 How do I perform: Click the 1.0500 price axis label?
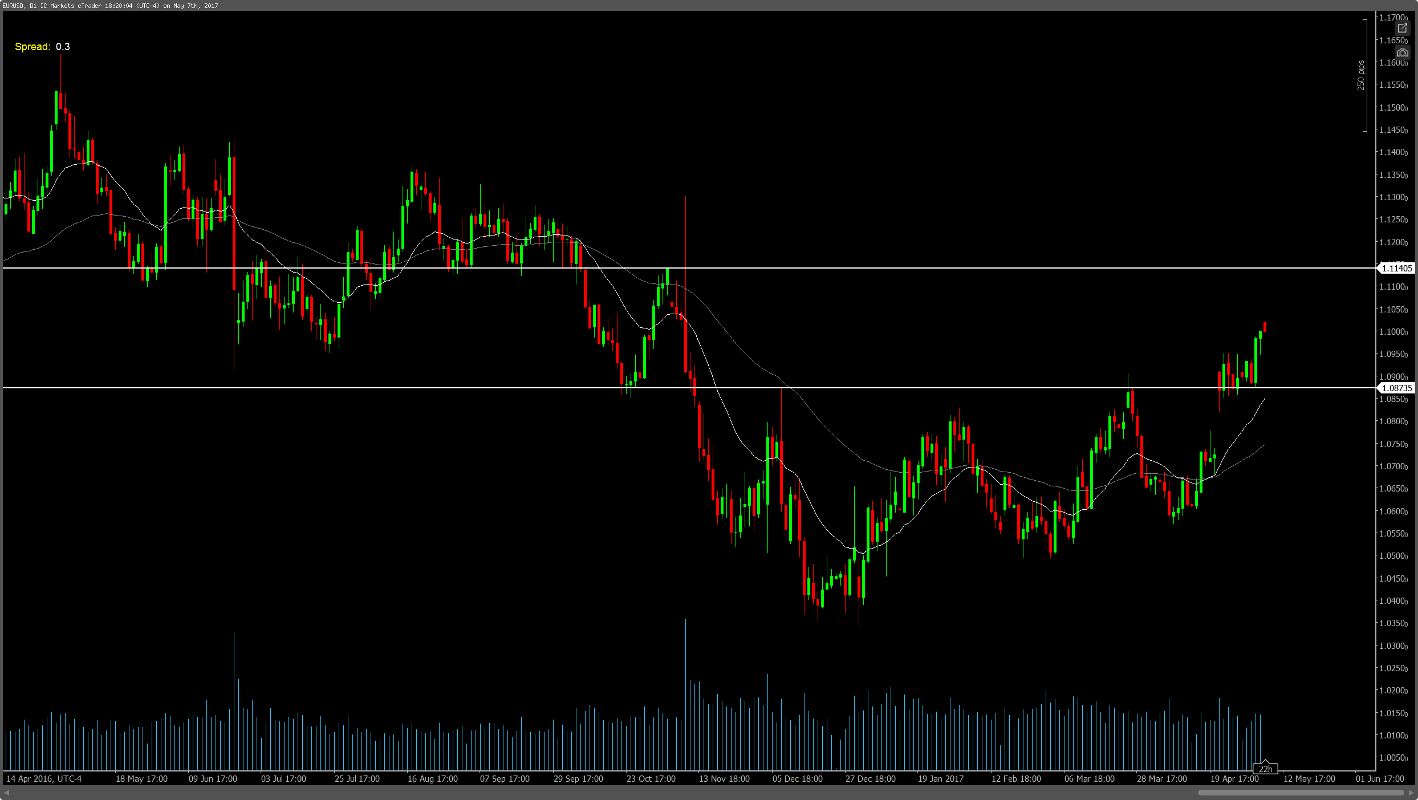tap(1393, 556)
